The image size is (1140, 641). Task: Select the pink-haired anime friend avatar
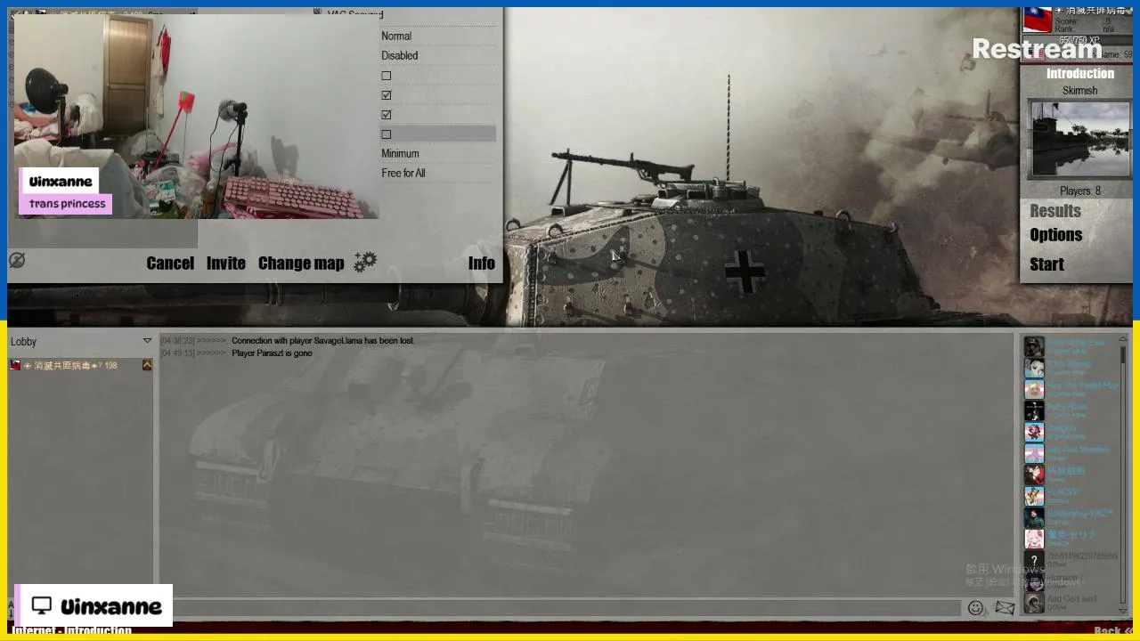pos(1033,539)
